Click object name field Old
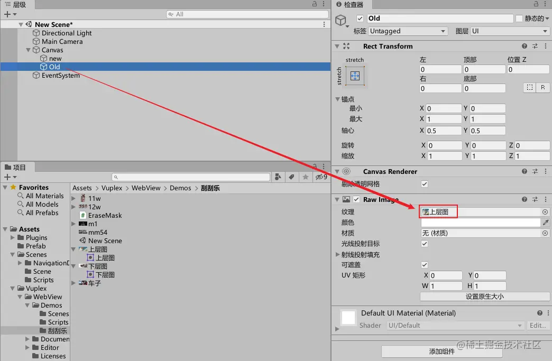Viewport: 552px width, 361px height. (x=440, y=18)
